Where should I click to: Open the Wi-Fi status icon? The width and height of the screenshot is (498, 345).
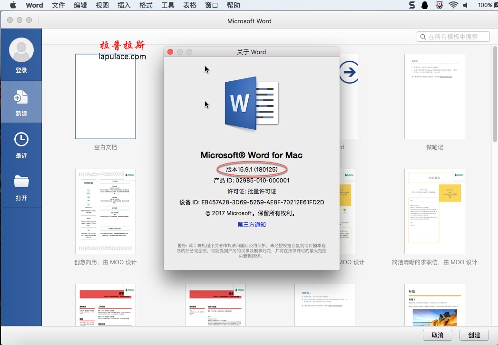click(453, 5)
